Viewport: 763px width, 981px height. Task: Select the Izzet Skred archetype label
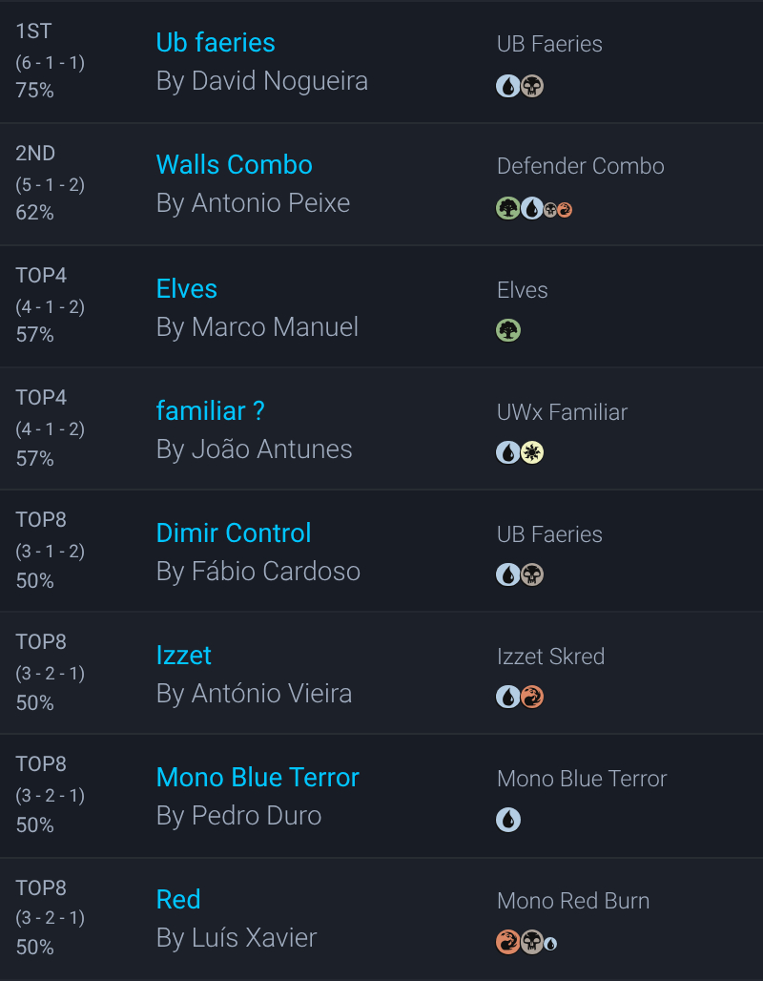coord(550,657)
